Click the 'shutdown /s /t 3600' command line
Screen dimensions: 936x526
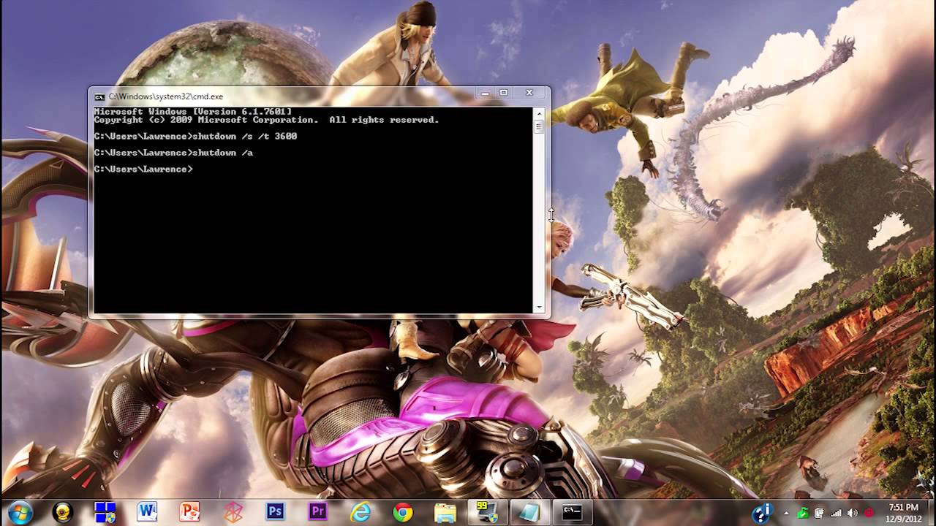point(195,136)
